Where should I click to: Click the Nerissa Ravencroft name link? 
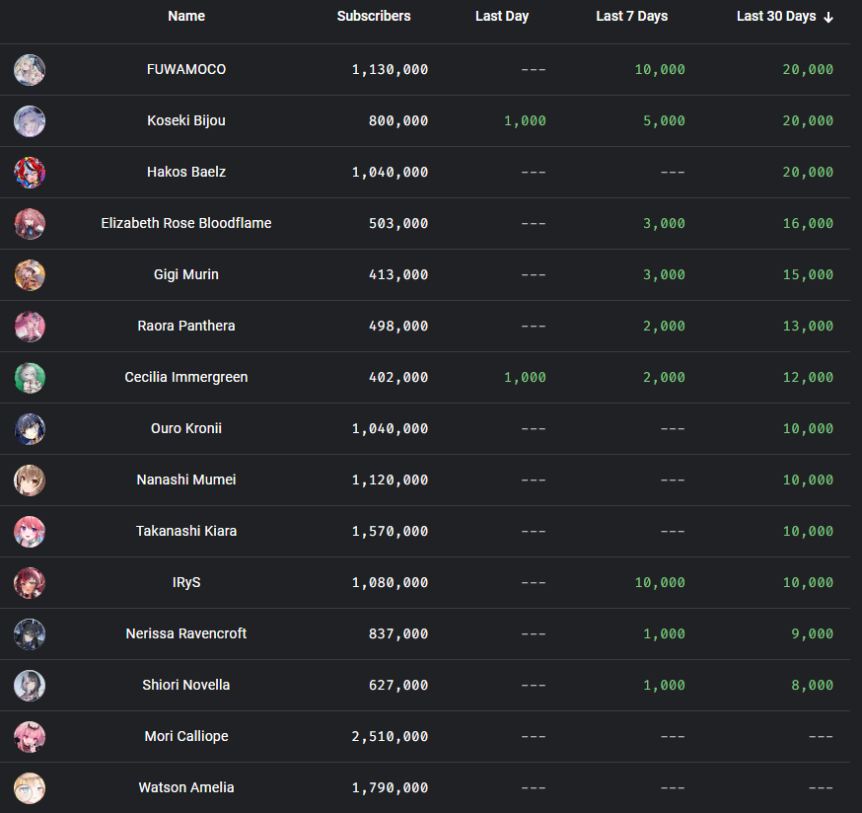186,634
